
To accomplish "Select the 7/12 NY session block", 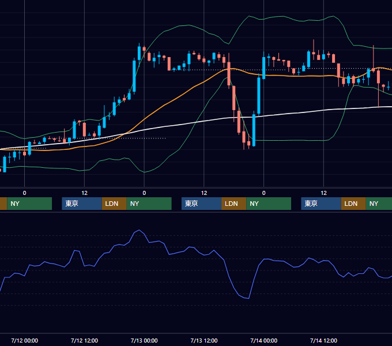I will click(x=149, y=204).
